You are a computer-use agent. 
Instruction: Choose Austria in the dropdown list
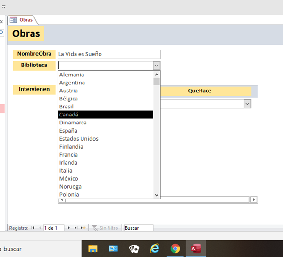coord(105,91)
